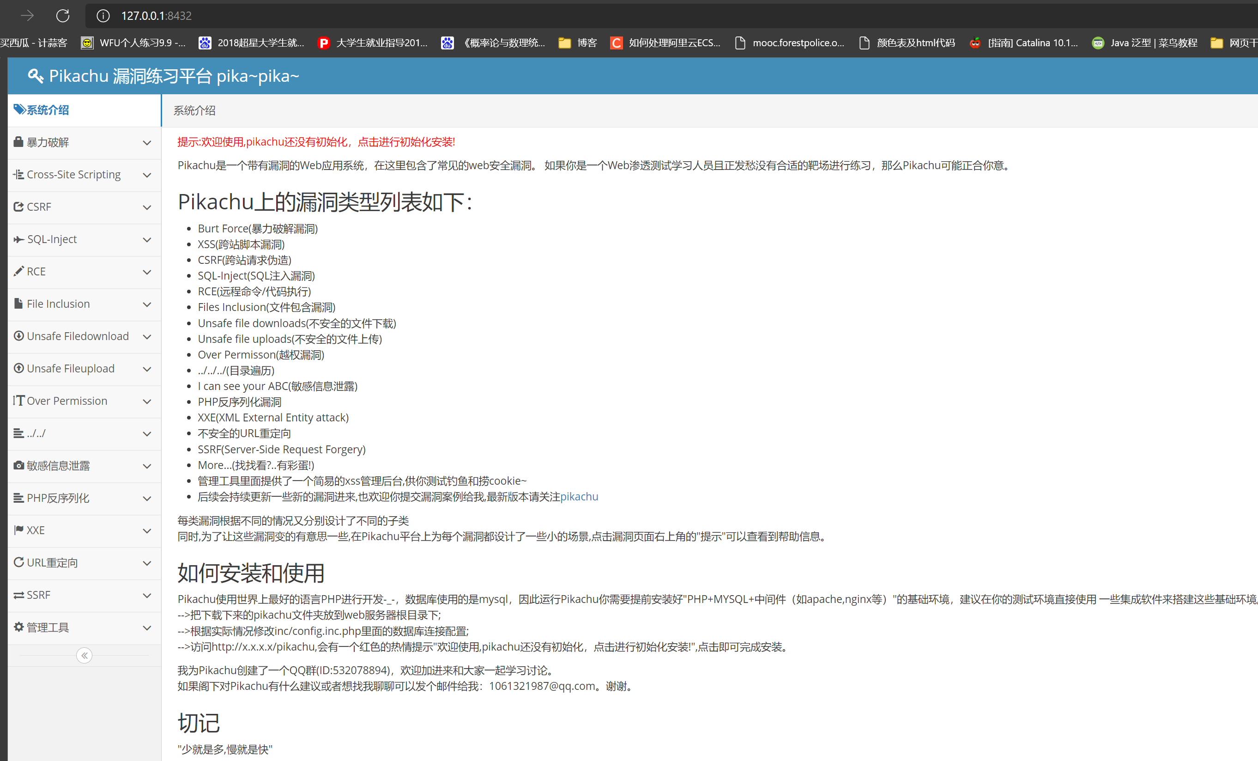The width and height of the screenshot is (1258, 761).
Task: Click the File Inclusion document icon
Action: (x=18, y=304)
